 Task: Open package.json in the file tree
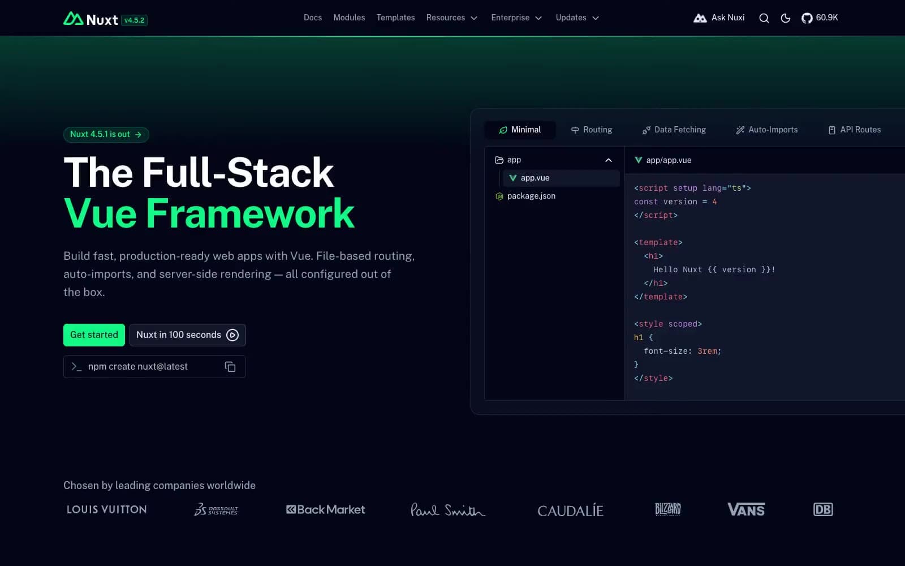554,196
